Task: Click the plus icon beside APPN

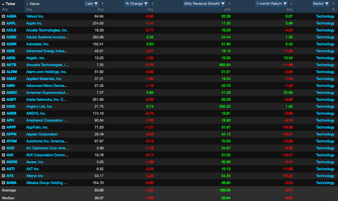Action: [3, 134]
